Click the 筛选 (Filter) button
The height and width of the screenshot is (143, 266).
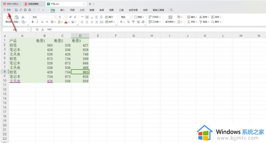pyautogui.click(x=204, y=22)
